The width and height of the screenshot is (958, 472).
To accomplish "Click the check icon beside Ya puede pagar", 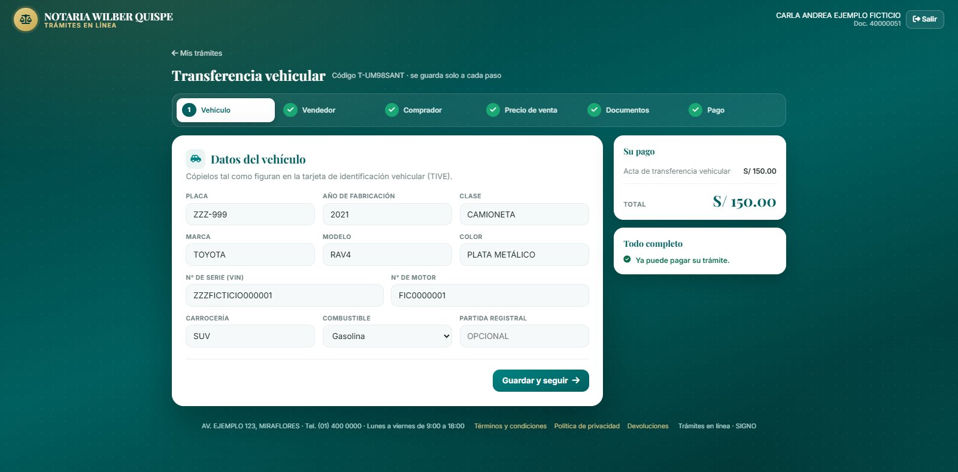I will pyautogui.click(x=627, y=259).
